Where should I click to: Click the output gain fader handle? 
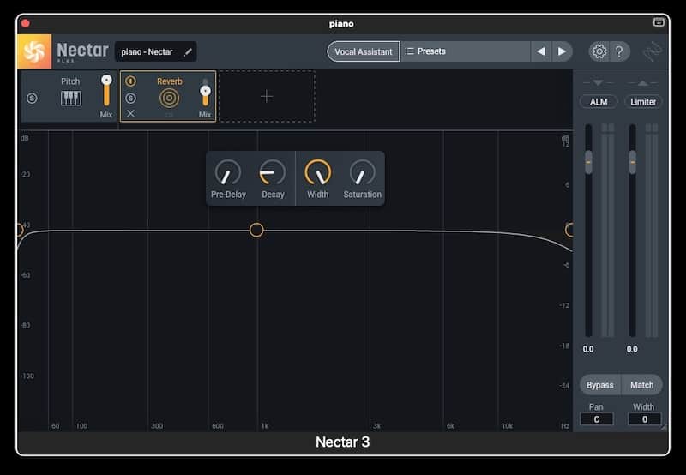632,162
